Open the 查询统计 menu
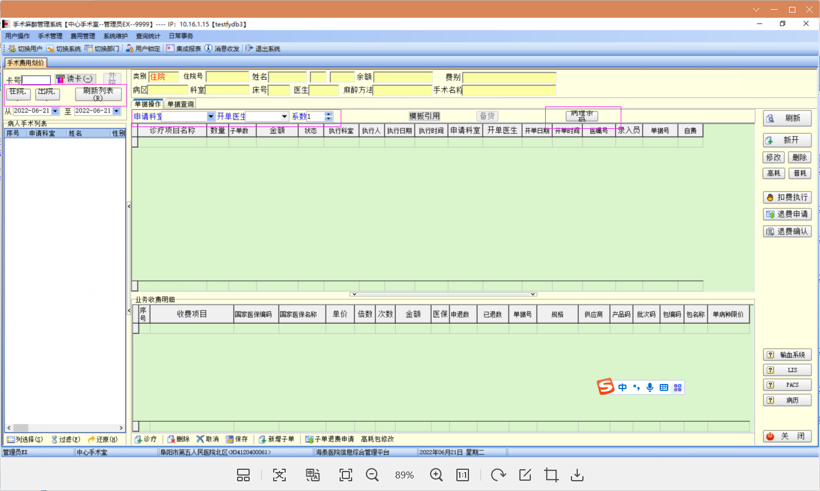 click(148, 36)
